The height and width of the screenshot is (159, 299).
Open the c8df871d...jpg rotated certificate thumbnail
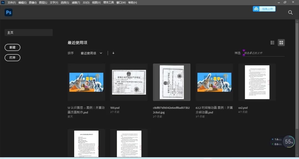[x=172, y=82]
